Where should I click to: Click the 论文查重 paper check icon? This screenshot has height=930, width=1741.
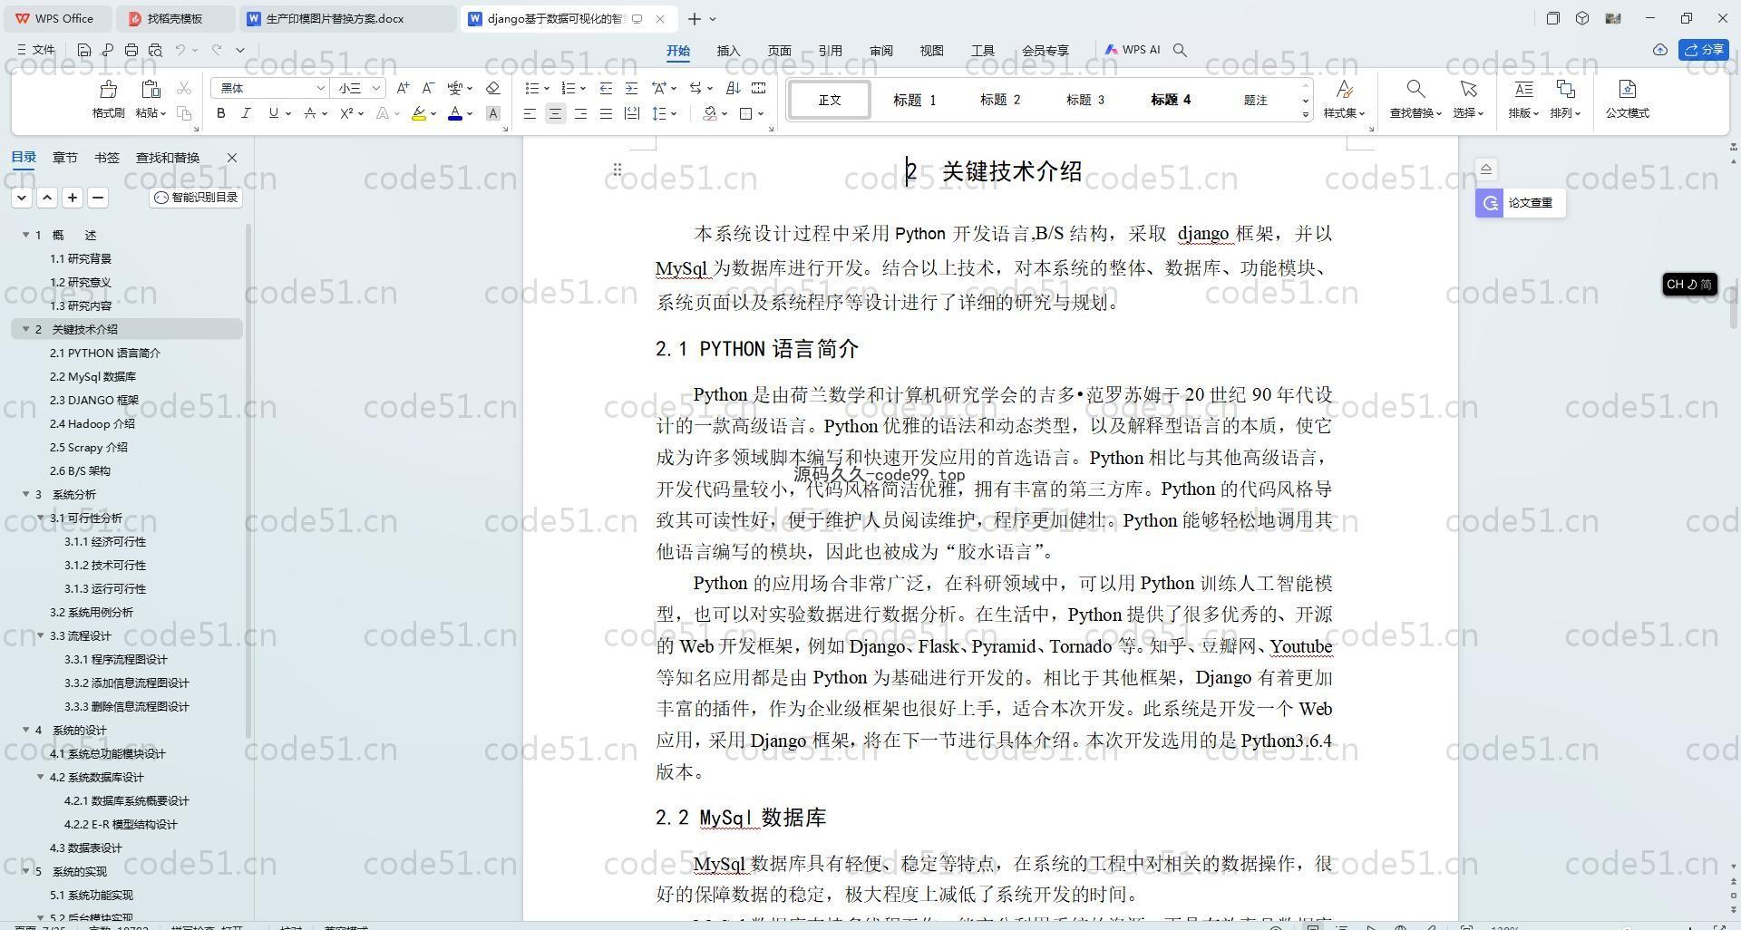[1490, 203]
